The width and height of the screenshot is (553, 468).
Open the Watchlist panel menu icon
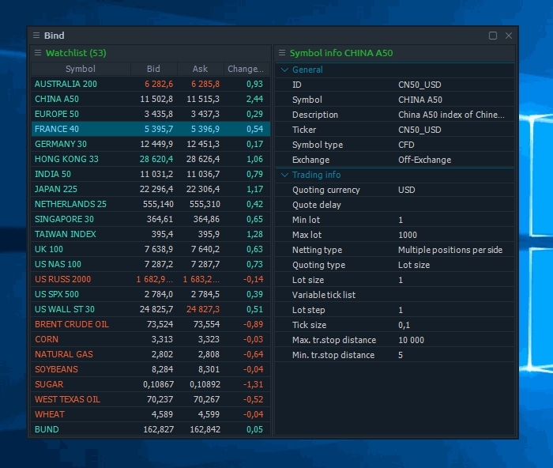[x=37, y=53]
